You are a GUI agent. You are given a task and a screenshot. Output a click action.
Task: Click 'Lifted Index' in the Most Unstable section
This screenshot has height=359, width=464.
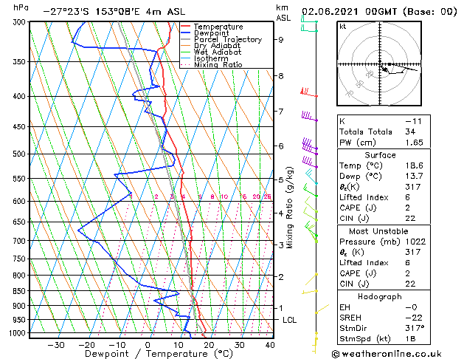[x=364, y=263]
